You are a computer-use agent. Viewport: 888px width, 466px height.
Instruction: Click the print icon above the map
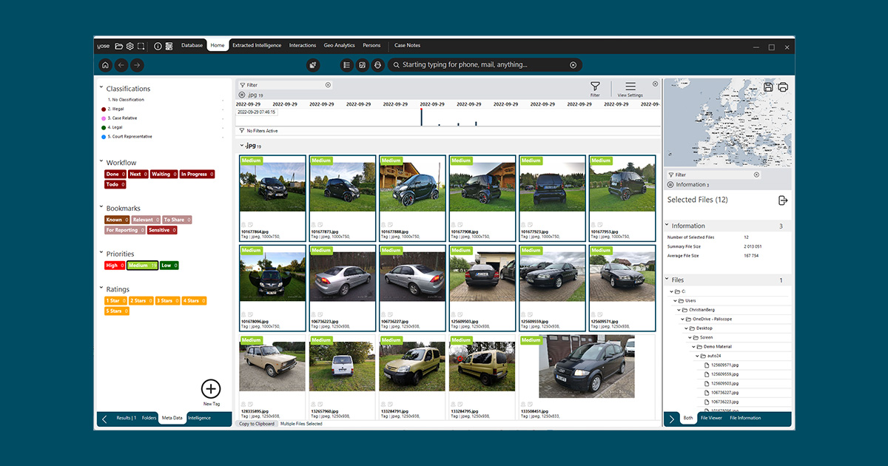[782, 87]
